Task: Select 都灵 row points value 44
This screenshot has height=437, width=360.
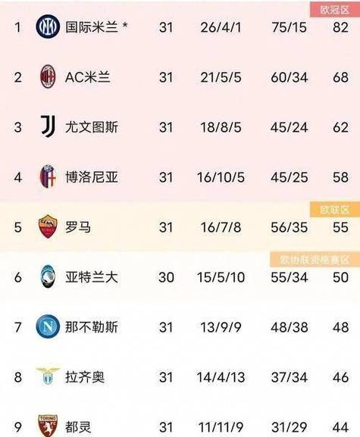Action: click(x=340, y=427)
